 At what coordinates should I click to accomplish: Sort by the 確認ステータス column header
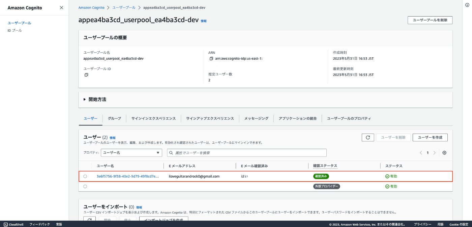pos(325,166)
